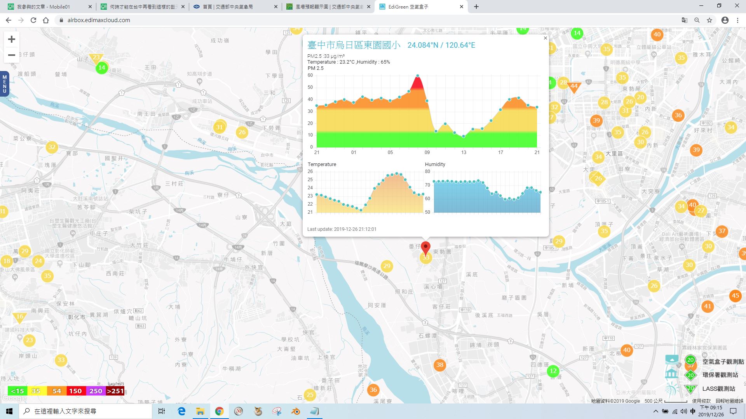Switch to 風場預報顯示圖 tab
Screen dimensions: 746x419
[x=328, y=7]
